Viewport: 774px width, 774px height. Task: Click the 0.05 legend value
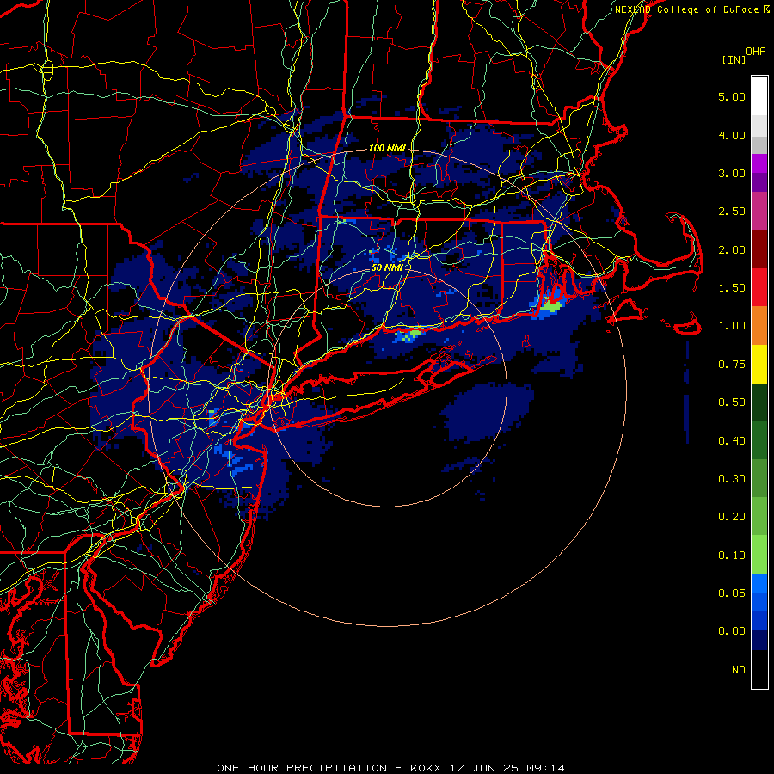point(732,593)
